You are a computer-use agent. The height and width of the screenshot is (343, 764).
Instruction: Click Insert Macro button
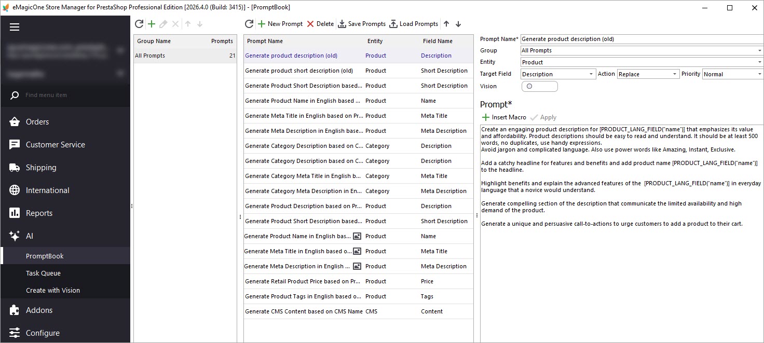coord(504,117)
